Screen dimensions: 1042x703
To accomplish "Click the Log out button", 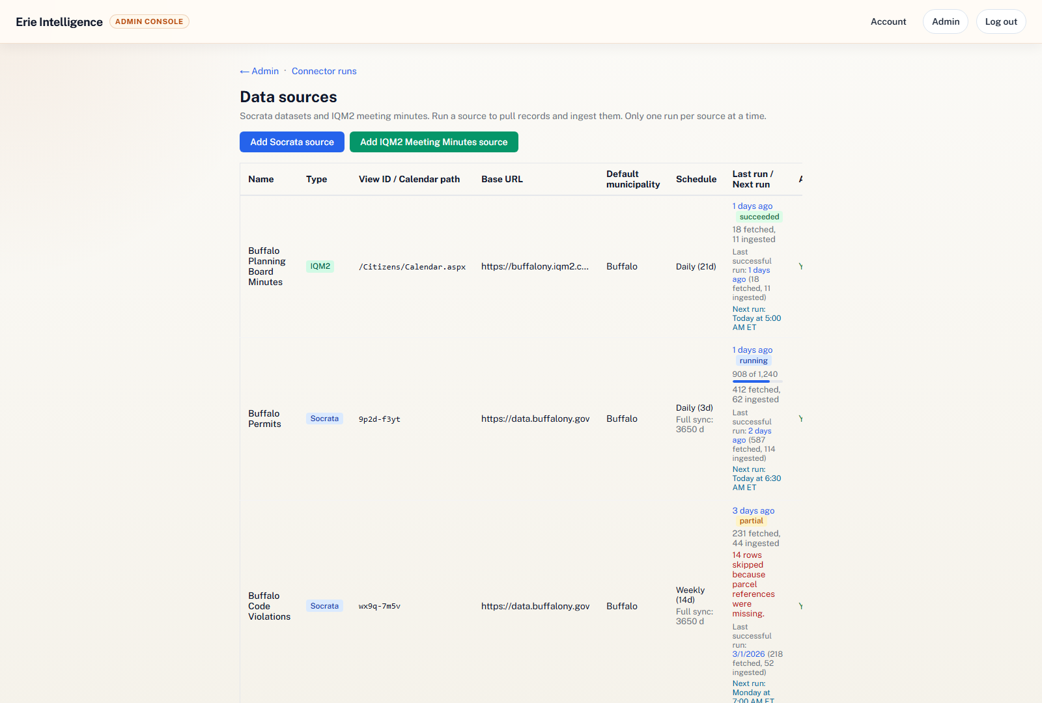I will (x=1000, y=21).
